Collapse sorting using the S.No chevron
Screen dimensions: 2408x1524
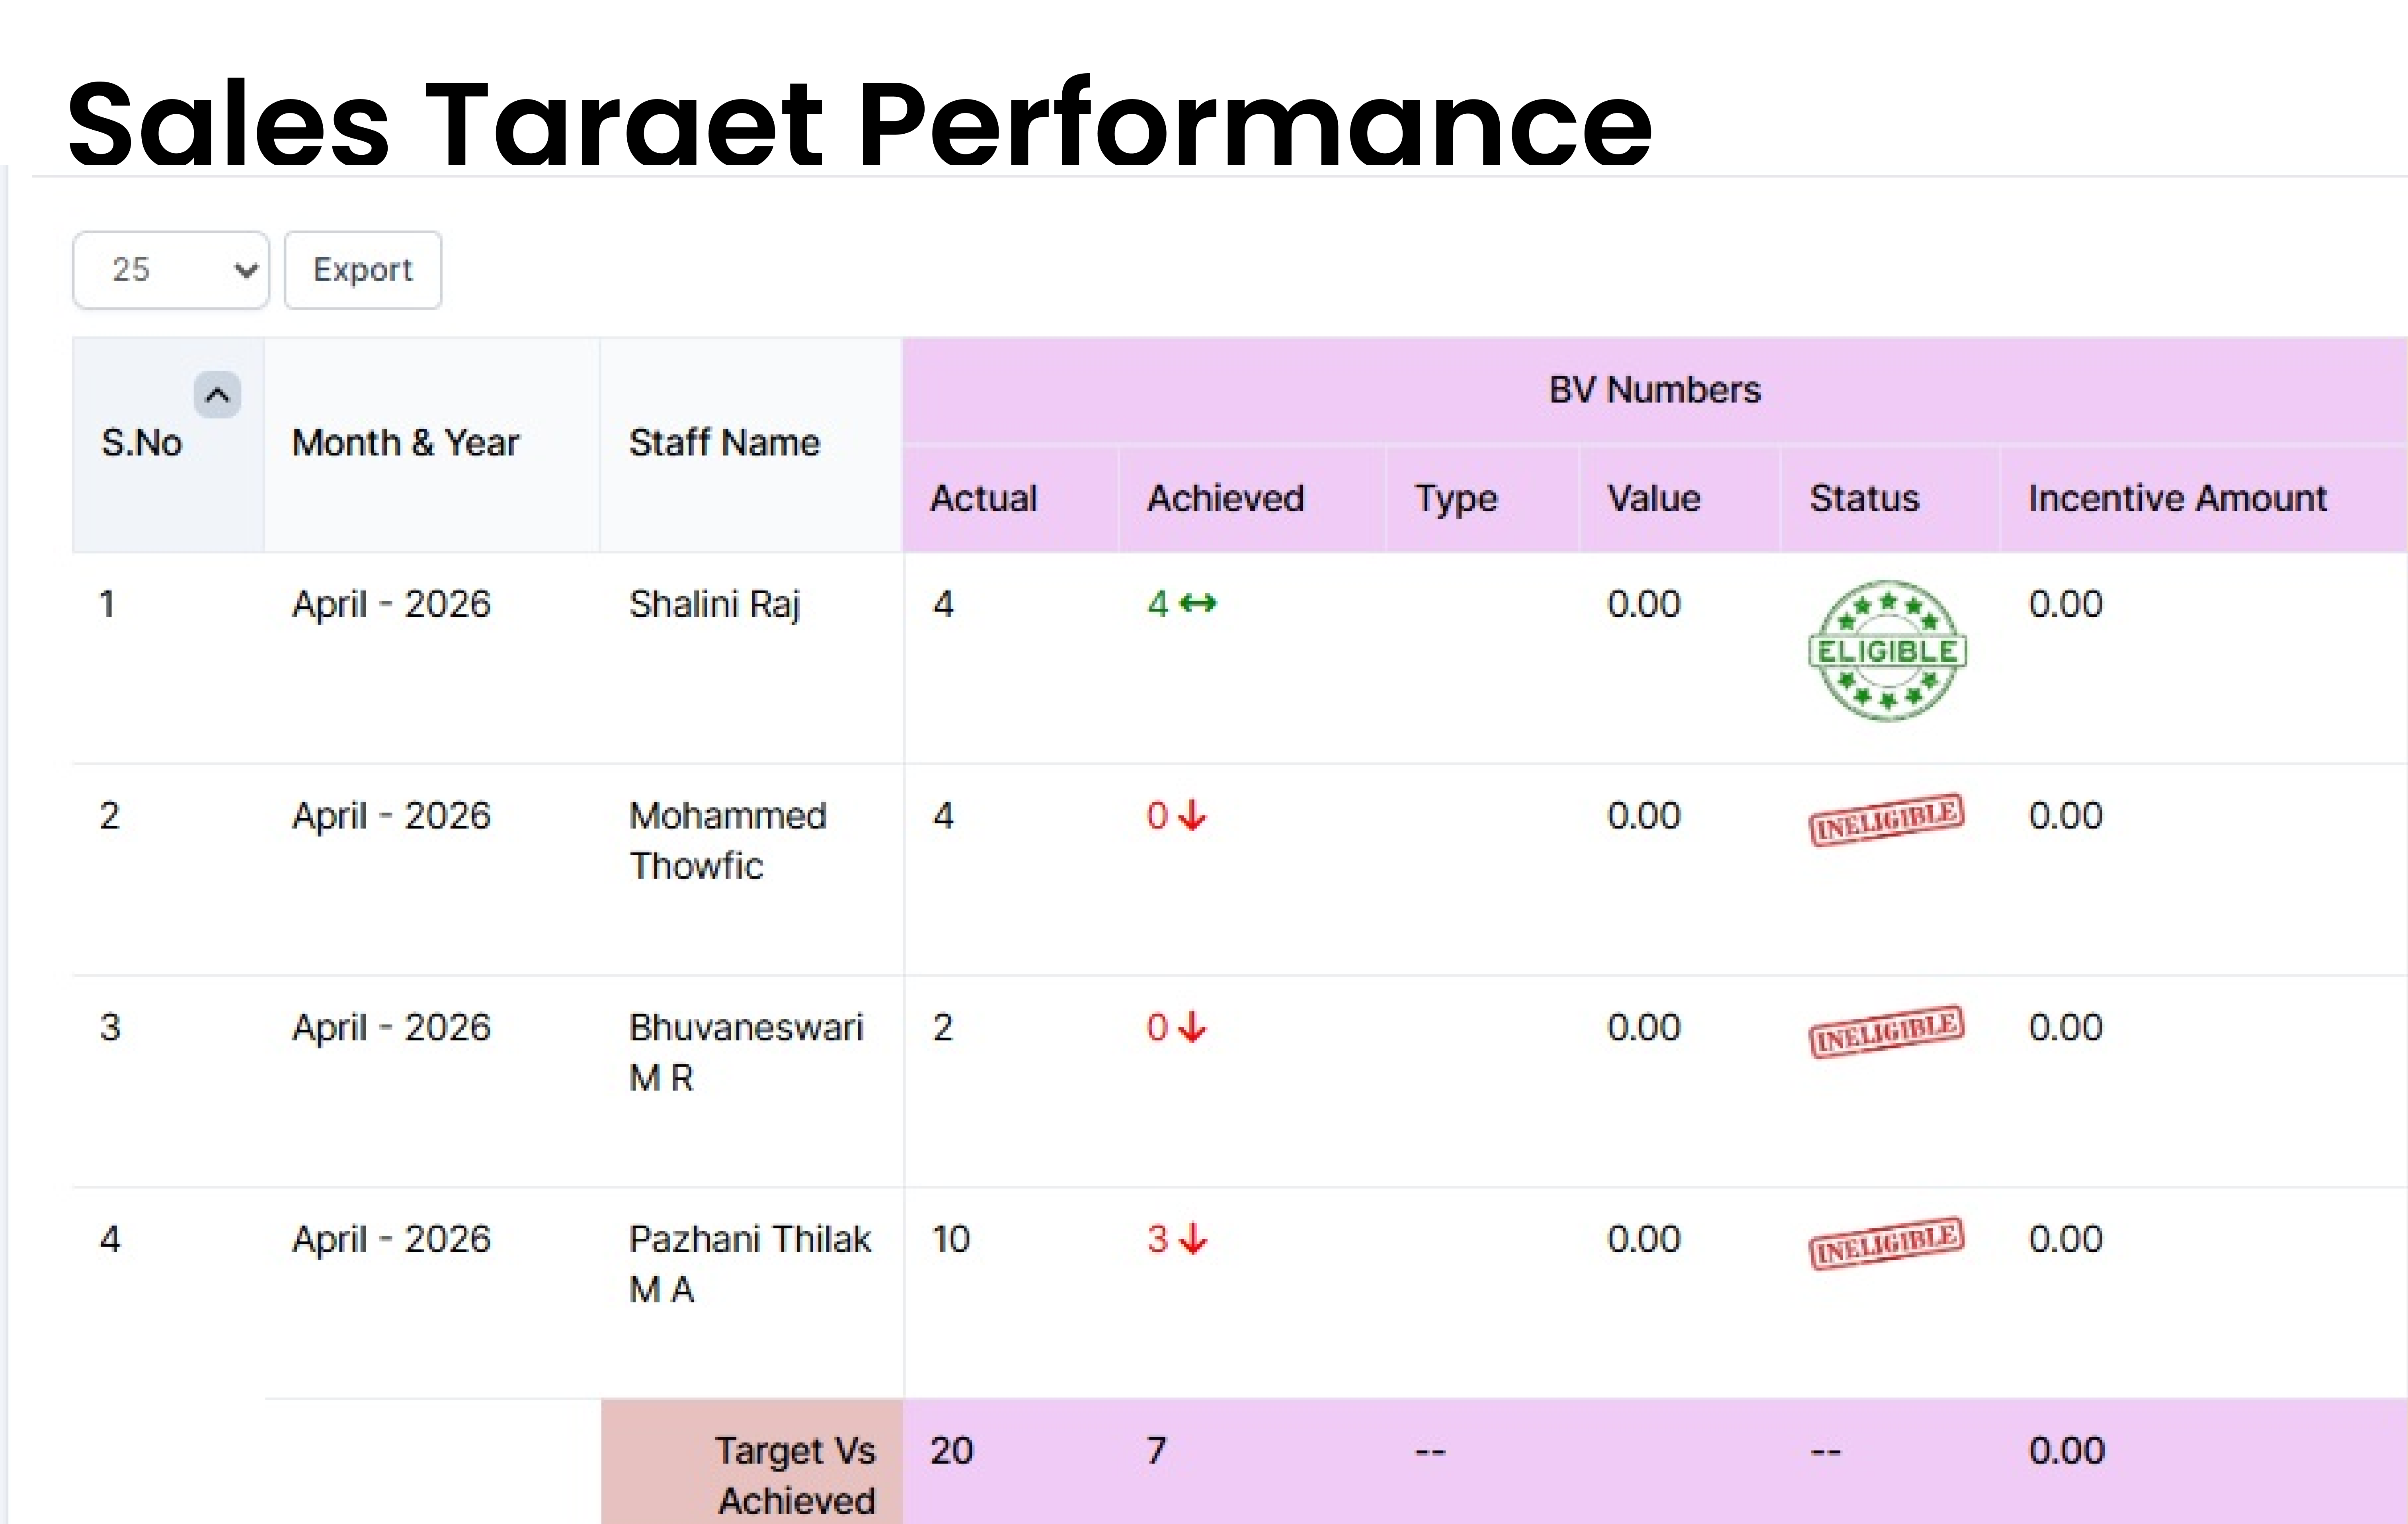pyautogui.click(x=216, y=393)
